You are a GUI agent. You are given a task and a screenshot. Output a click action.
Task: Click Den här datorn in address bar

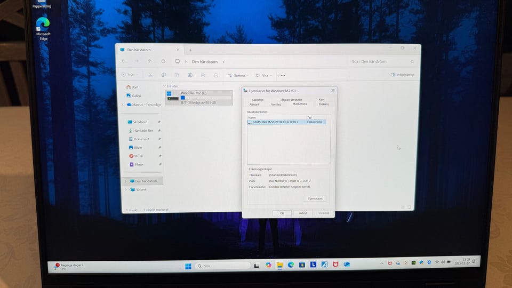pyautogui.click(x=205, y=62)
